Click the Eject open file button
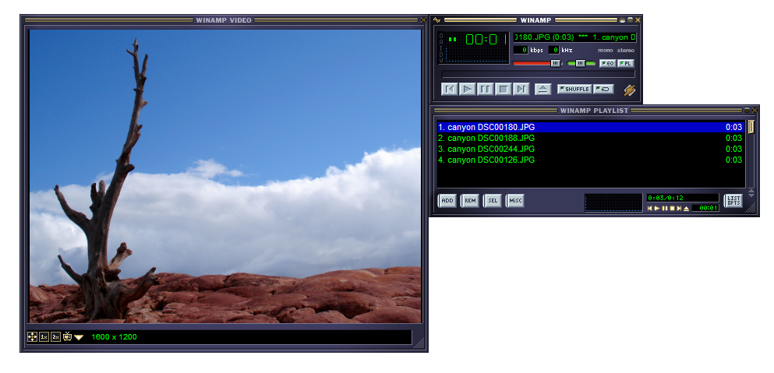Screen dimensions: 774x373 [543, 89]
